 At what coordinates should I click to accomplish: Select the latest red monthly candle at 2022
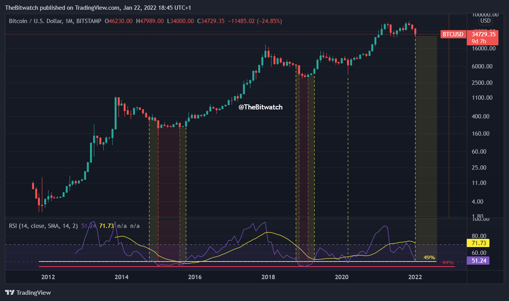point(415,31)
